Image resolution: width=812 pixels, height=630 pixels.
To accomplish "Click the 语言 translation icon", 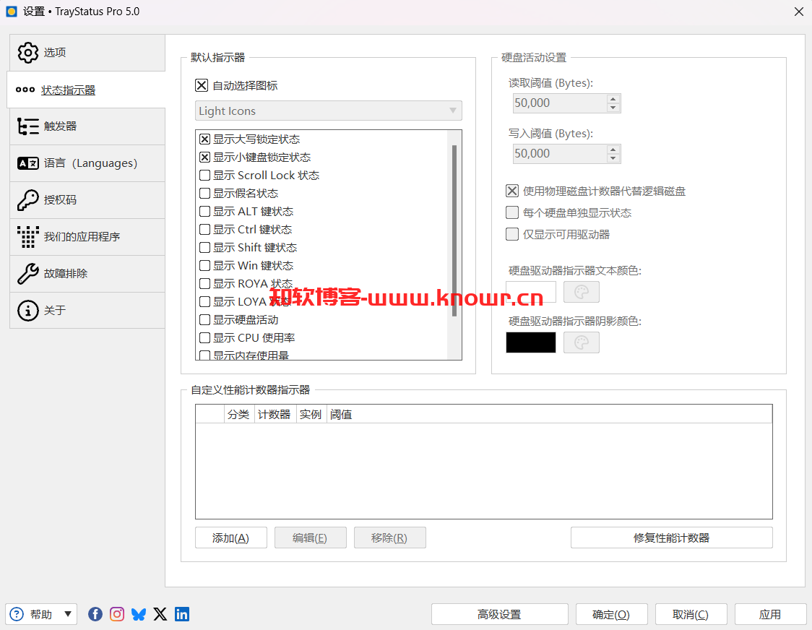I will point(28,163).
